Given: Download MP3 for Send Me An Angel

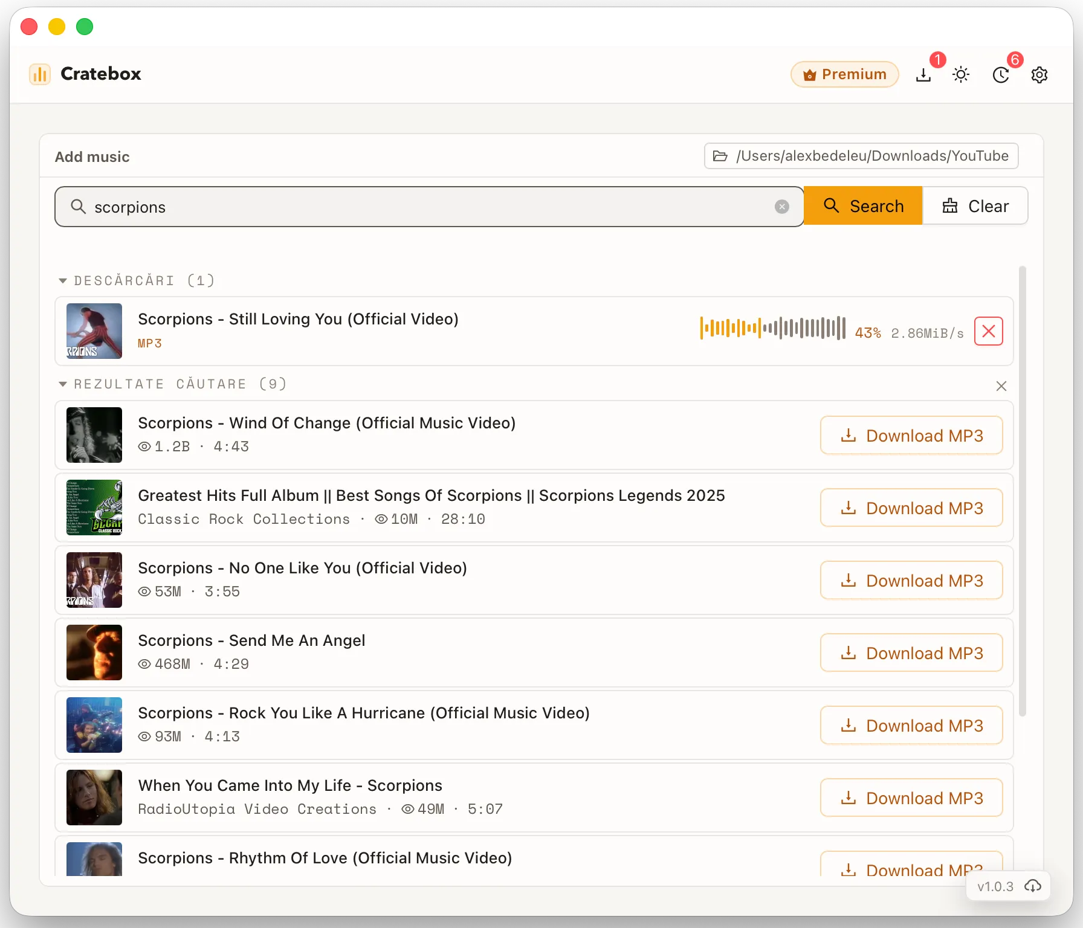Looking at the screenshot, I should point(911,652).
